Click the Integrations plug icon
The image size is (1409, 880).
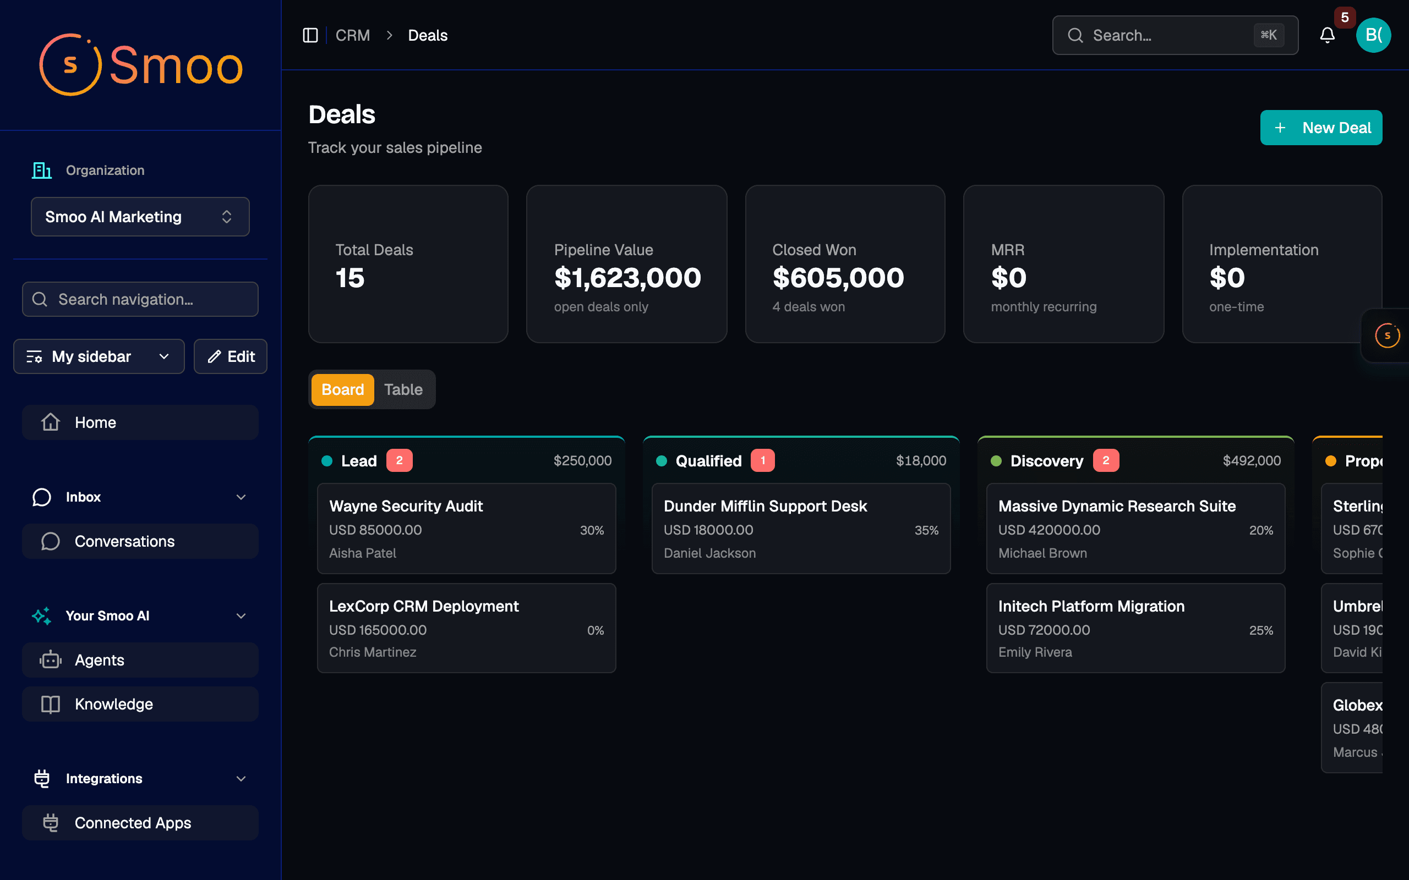[x=41, y=779]
